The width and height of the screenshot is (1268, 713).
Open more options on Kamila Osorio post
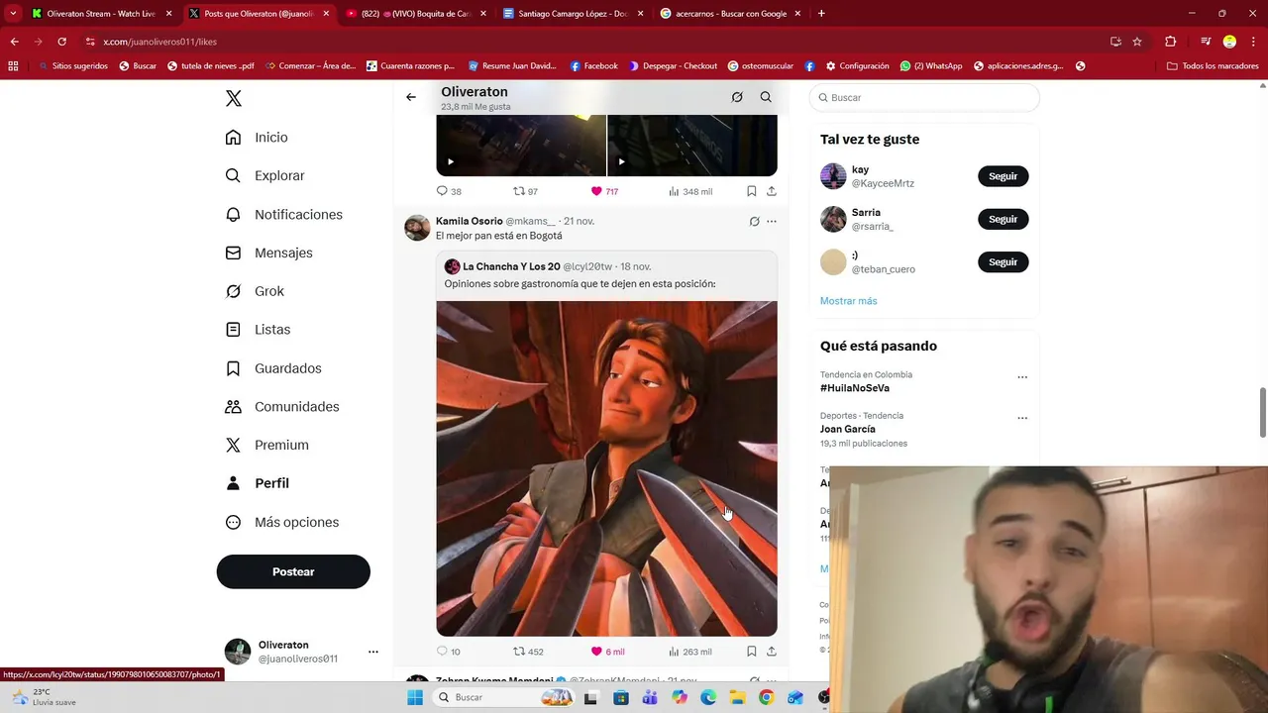tap(772, 222)
